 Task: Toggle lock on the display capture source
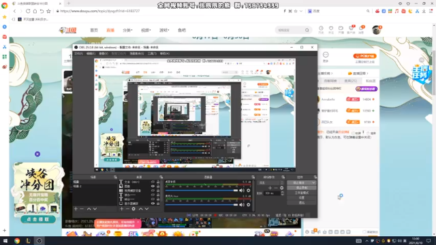tap(158, 203)
